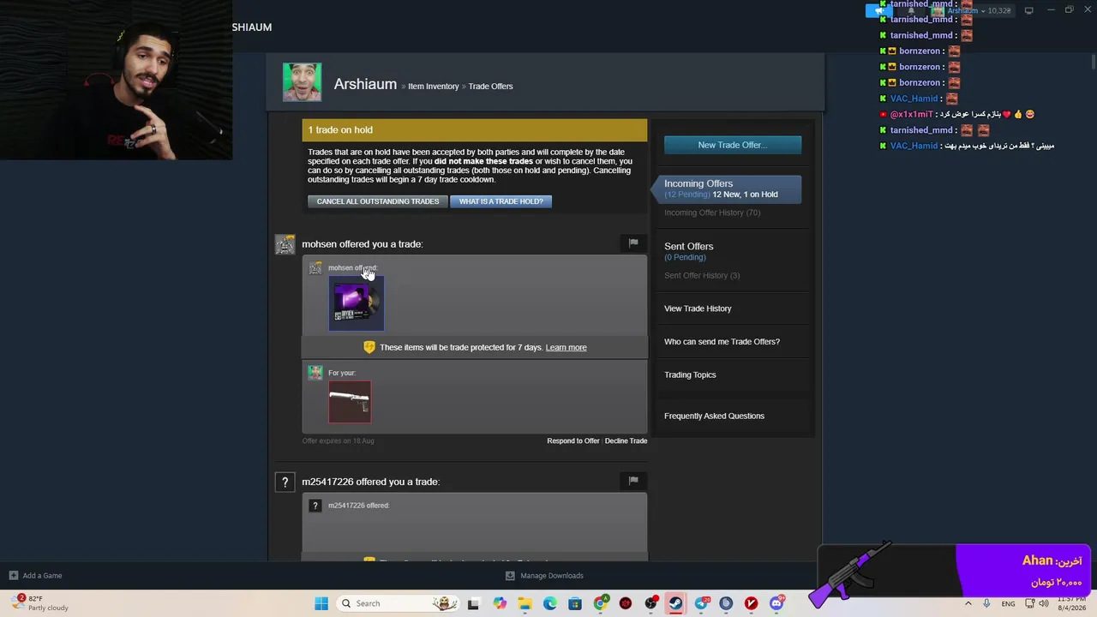Open the taskbar clock and calendar
1097x617 pixels.
(1072, 603)
